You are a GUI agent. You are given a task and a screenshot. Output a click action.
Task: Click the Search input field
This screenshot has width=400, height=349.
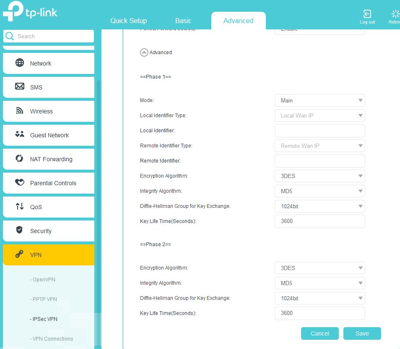49,36
